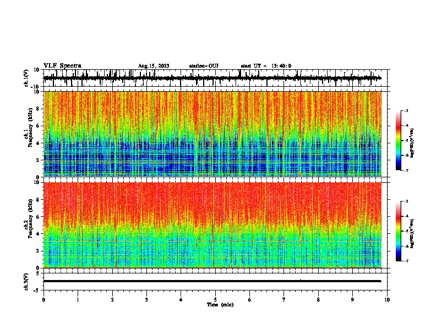
Task: Click time axis tick label 0
Action: (x=43, y=300)
